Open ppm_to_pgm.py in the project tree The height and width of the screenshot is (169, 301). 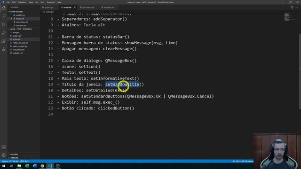20,46
